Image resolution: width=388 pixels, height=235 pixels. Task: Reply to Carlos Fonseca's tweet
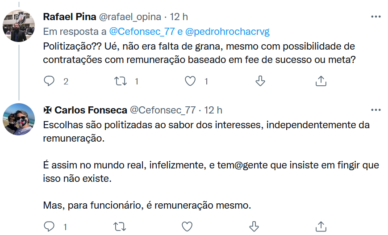[50, 227]
